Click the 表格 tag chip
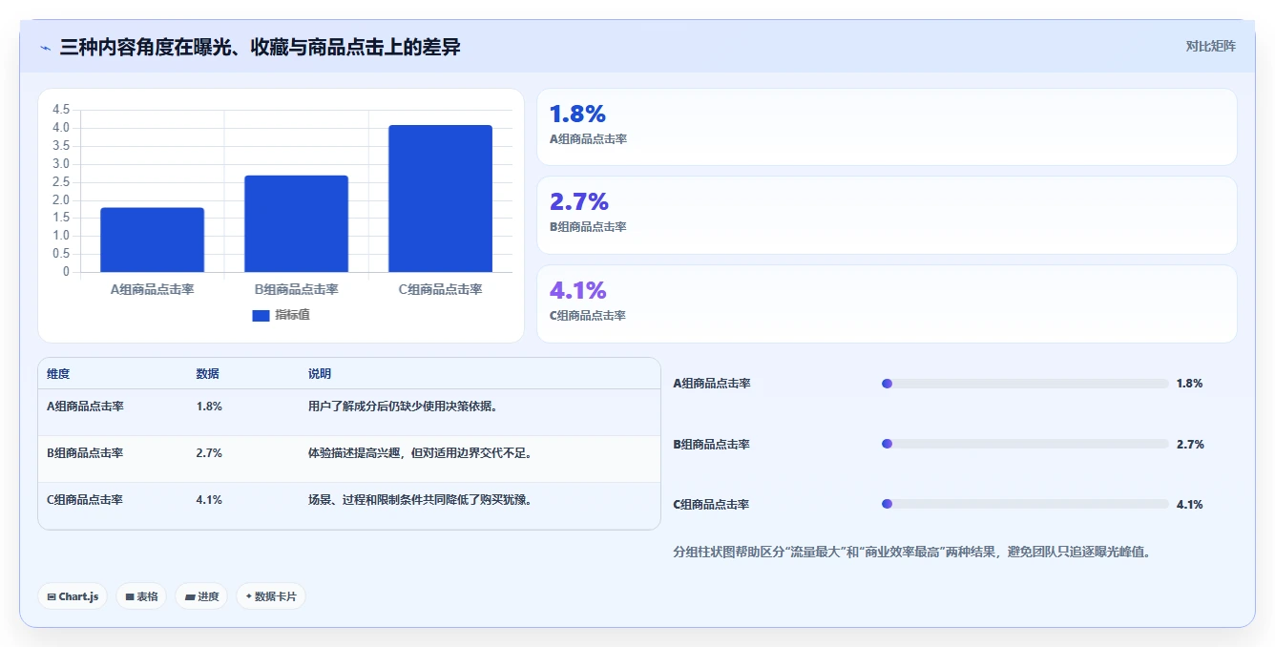This screenshot has height=647, width=1275. click(141, 596)
